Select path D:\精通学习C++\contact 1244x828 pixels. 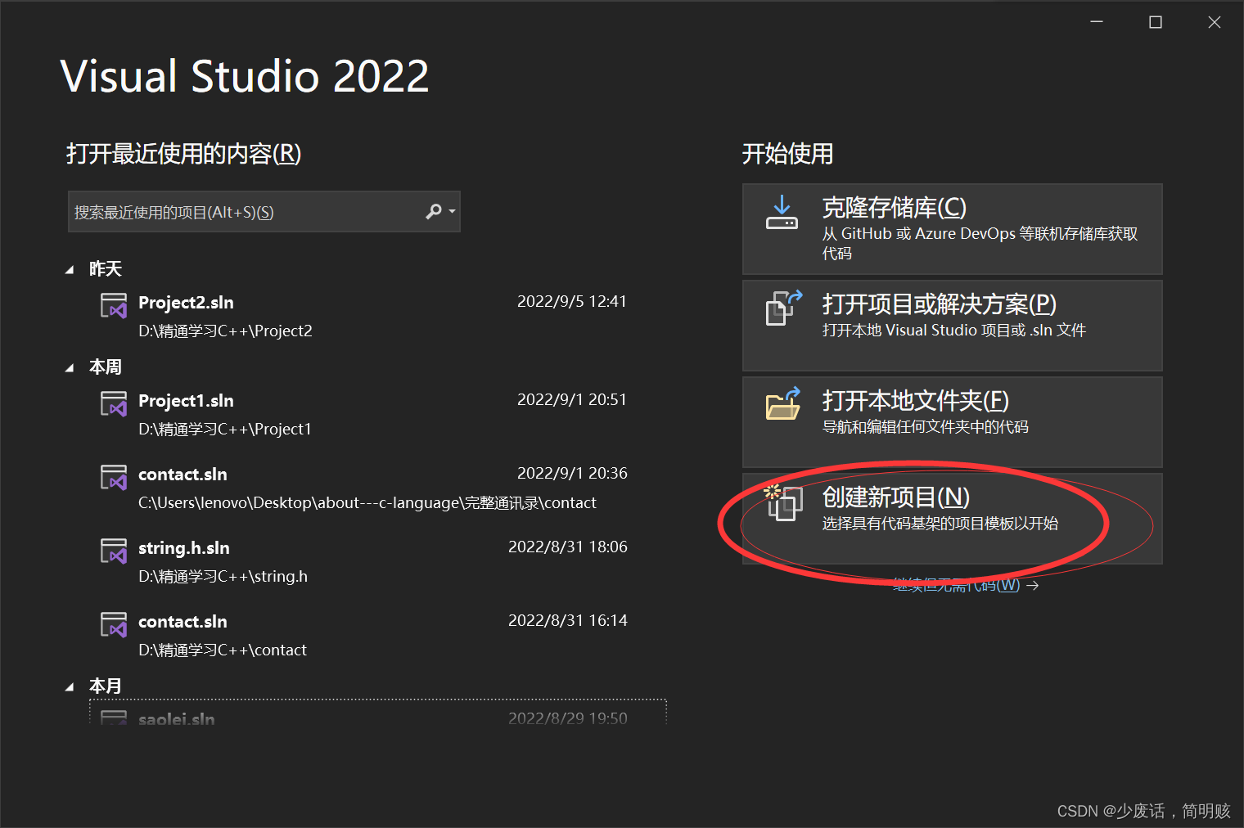[x=223, y=650]
